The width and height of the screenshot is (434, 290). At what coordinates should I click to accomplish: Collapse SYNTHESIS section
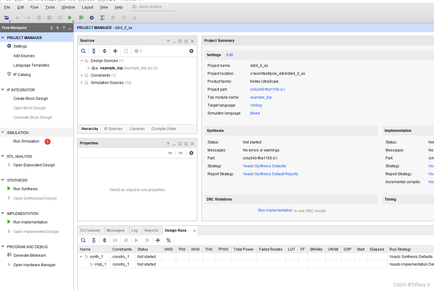(x=3, y=180)
